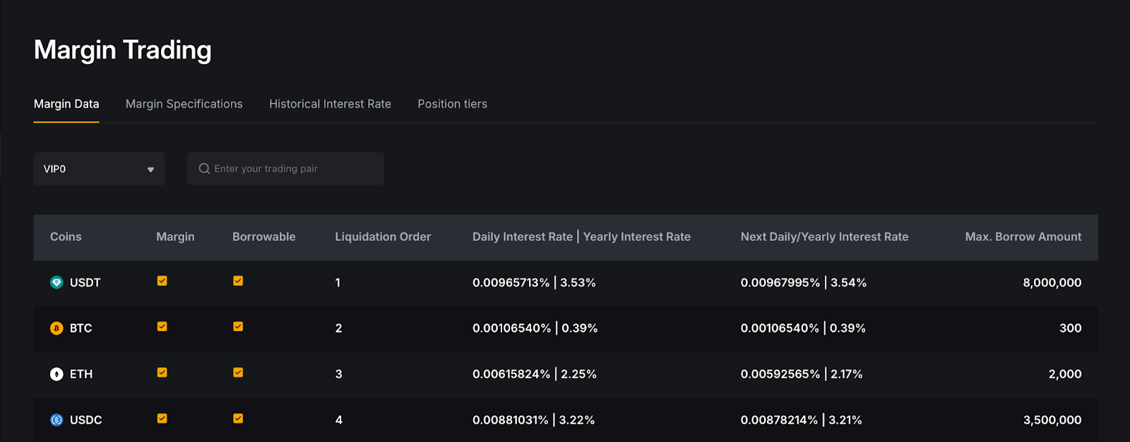1130x442 pixels.
Task: Click the VIP0 dropdown arrow
Action: [150, 169]
